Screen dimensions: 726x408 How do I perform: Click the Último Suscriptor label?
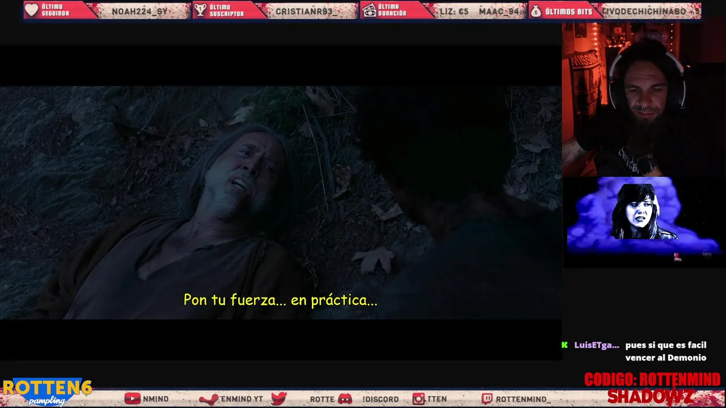pyautogui.click(x=226, y=10)
